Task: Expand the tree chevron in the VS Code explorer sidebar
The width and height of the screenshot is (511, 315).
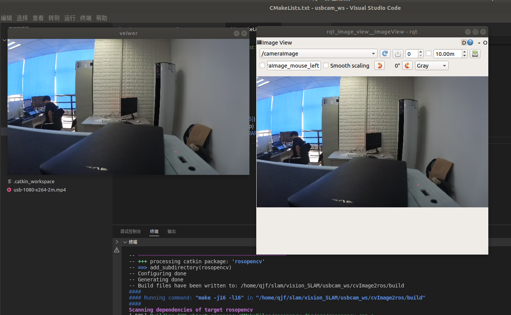Action: (x=4, y=40)
